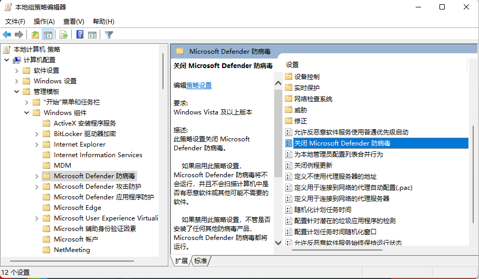Click the 网络检查系统 folder icon
The width and height of the screenshot is (479, 279).
(x=289, y=99)
